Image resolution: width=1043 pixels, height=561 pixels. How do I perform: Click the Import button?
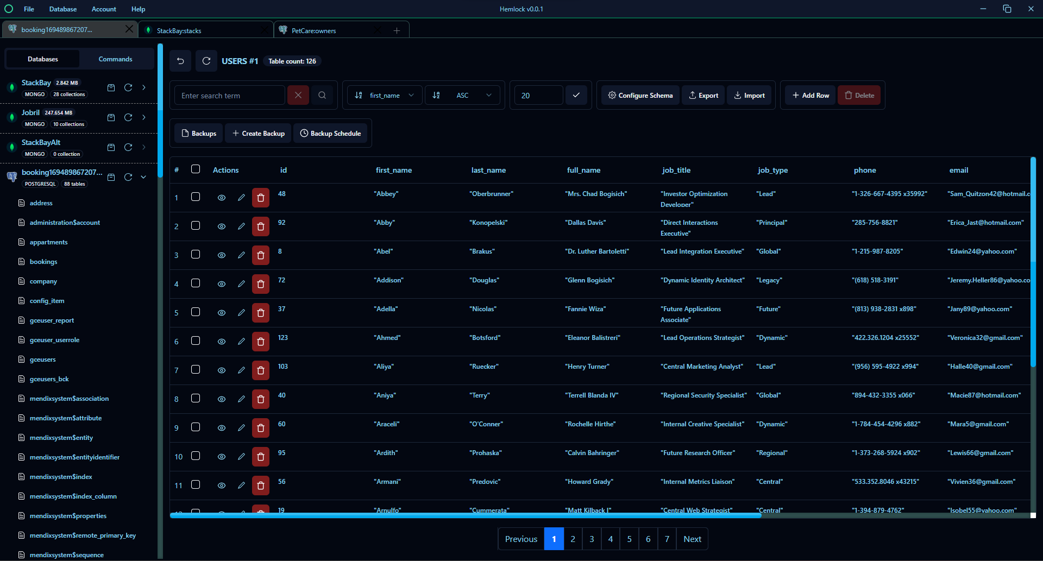[749, 95]
